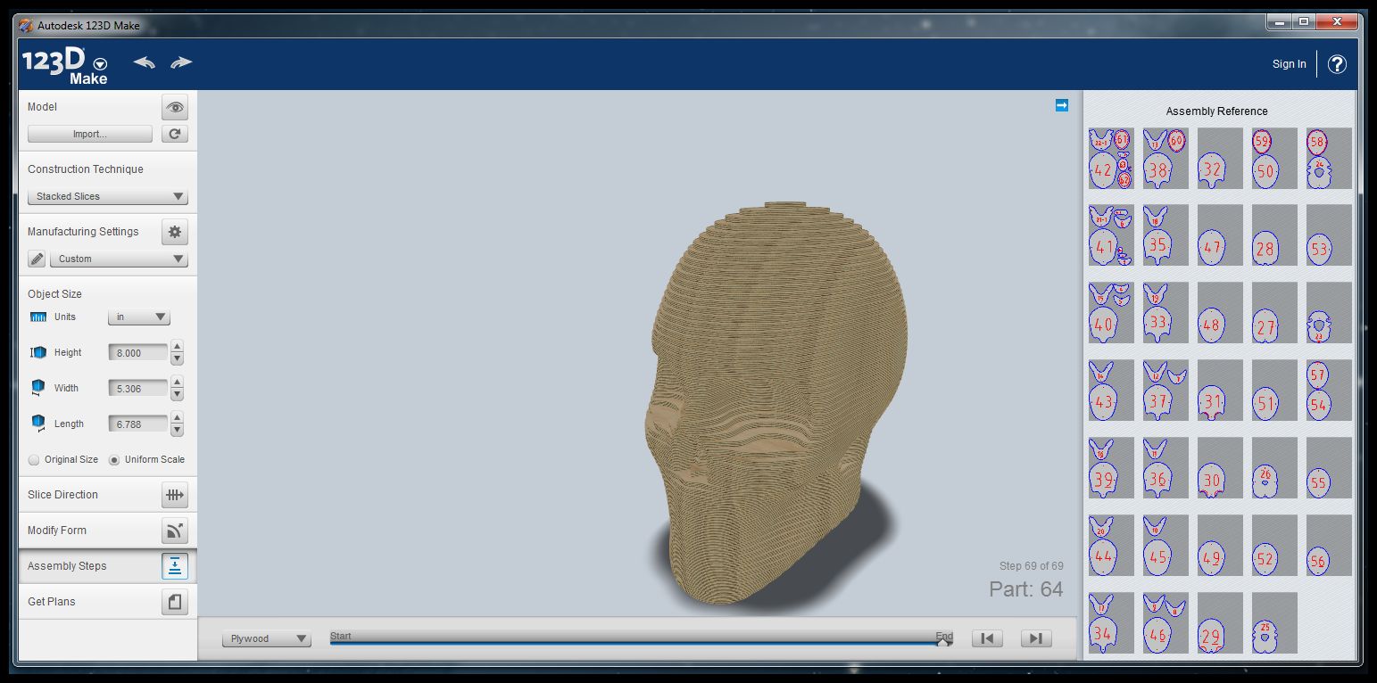Jump to first assembly step
1377x683 pixels.
[x=987, y=638]
